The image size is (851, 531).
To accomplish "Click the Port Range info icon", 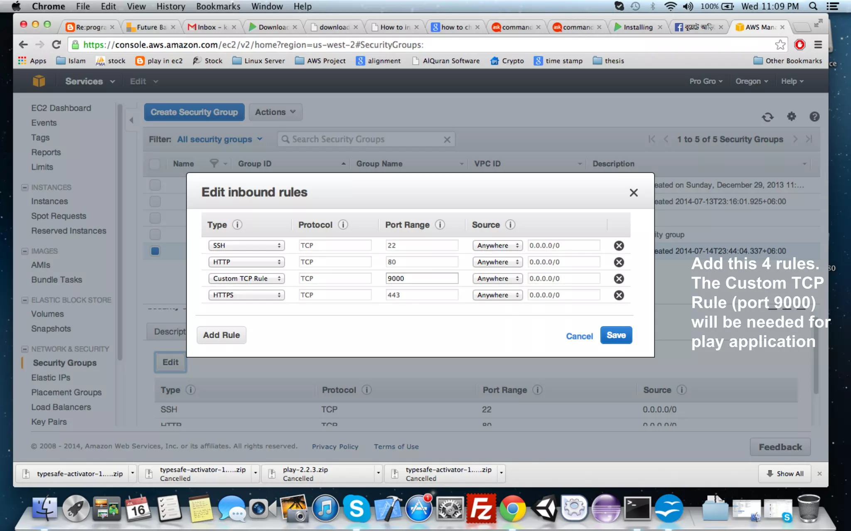I will click(440, 225).
